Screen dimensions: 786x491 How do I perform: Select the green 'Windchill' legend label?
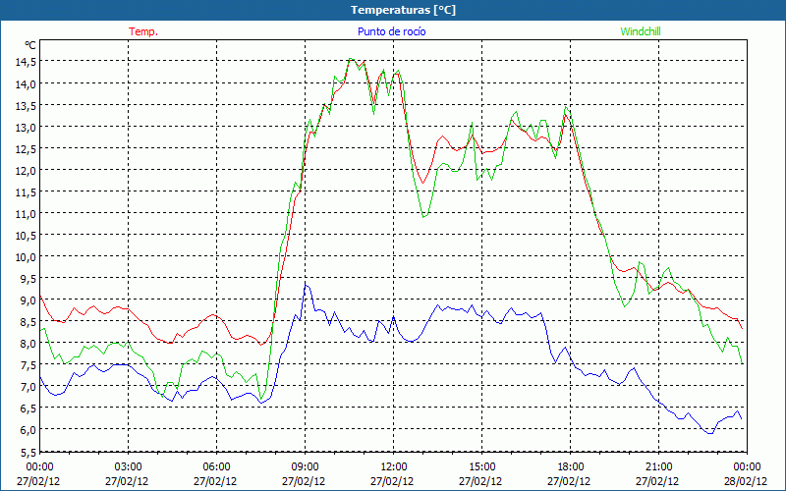point(641,31)
